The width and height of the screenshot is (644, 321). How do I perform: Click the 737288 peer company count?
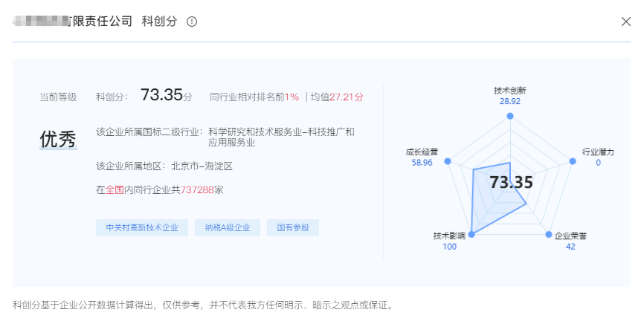(x=197, y=190)
